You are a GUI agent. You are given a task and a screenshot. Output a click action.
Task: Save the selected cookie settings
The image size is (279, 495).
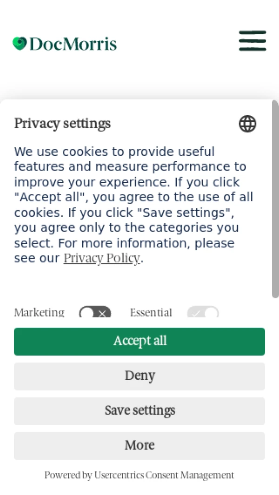coord(139,411)
